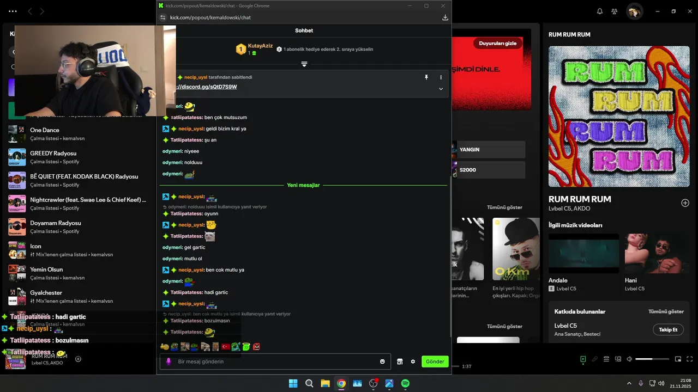The width and height of the screenshot is (698, 392).
Task: Click odymeri username in 'gel gartic' message
Action: 172,248
